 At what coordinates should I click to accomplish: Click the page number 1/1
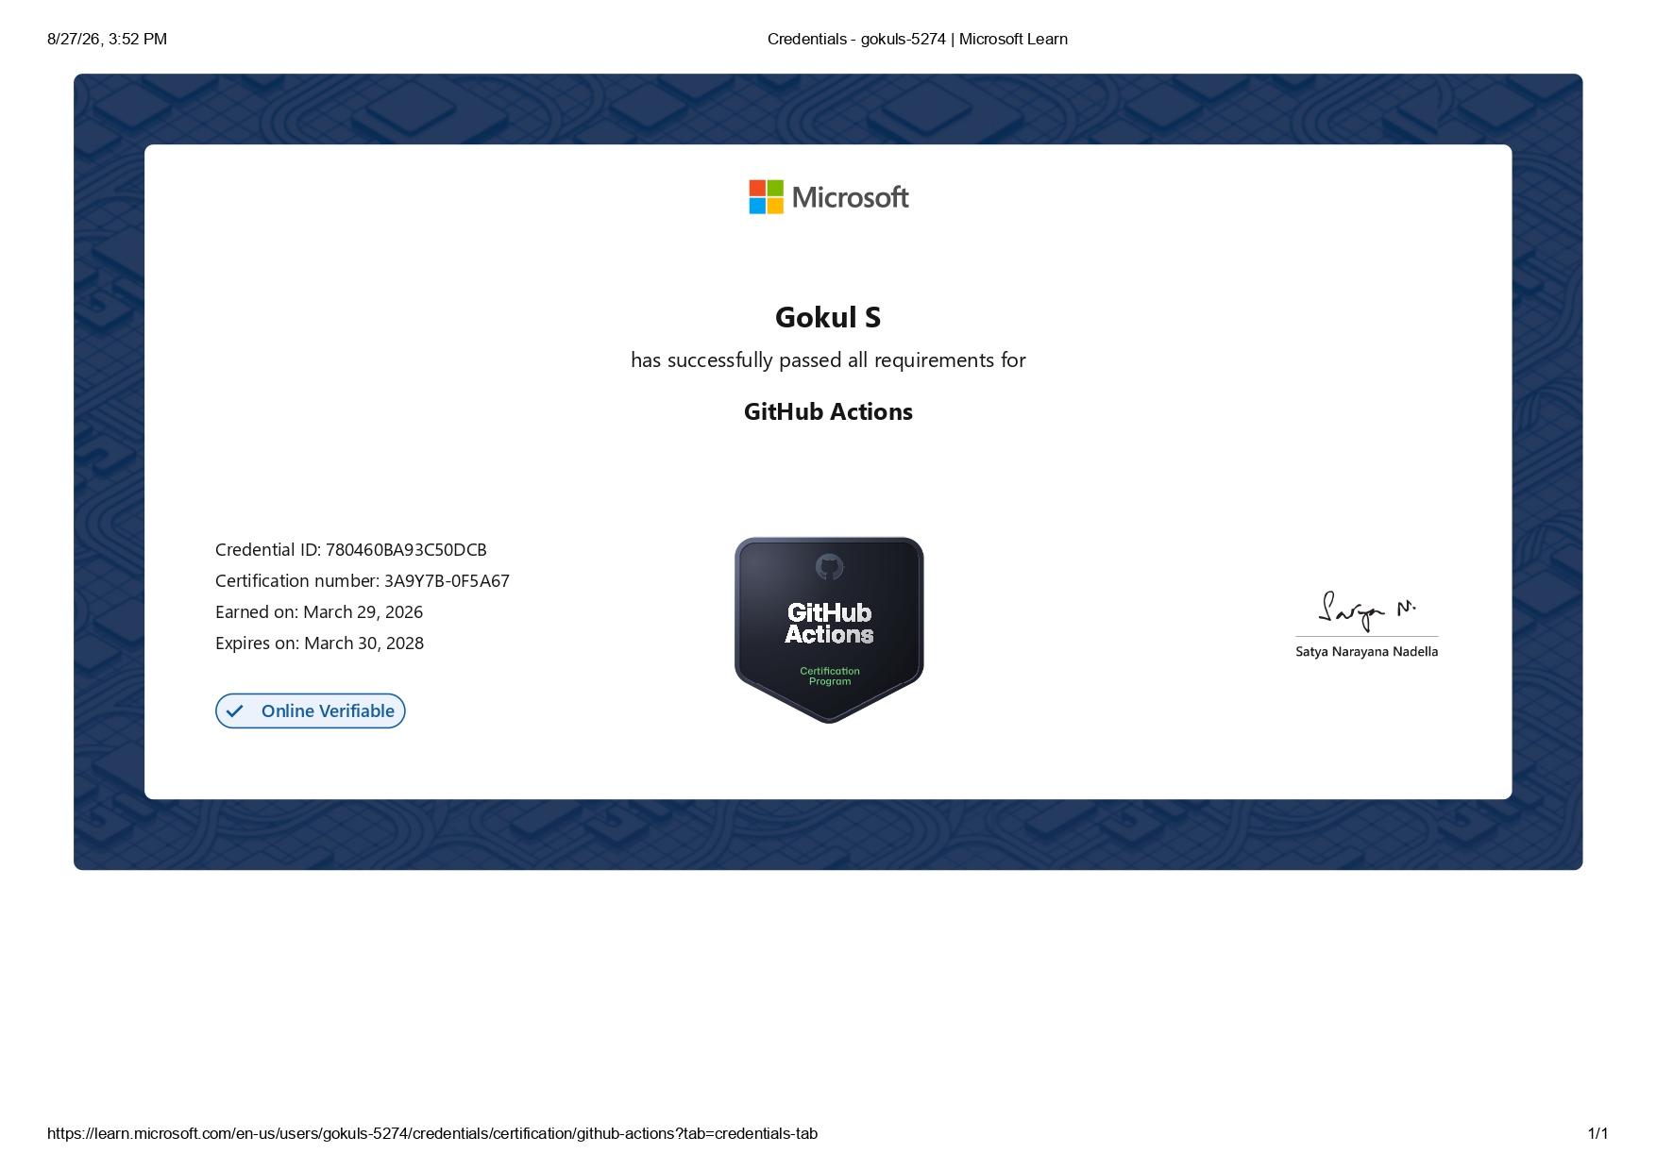pyautogui.click(x=1597, y=1133)
